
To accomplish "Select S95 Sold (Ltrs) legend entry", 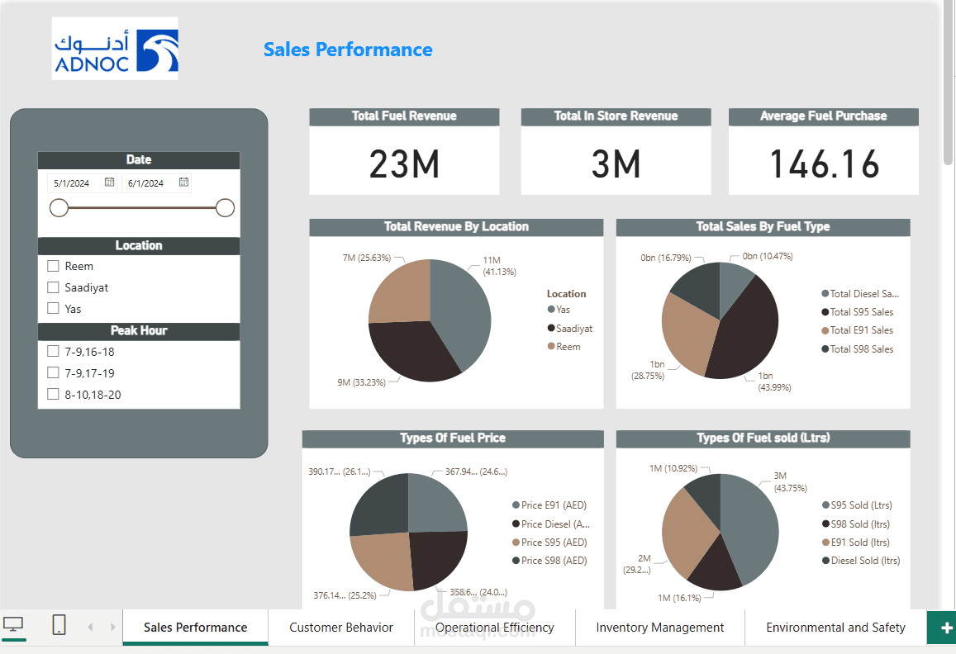I will tap(857, 505).
